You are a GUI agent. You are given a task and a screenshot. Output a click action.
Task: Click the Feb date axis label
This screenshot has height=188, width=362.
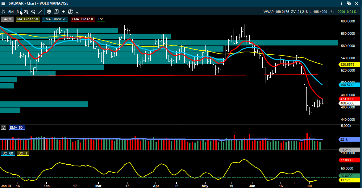point(46,186)
